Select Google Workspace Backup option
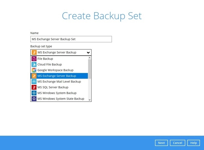 click(x=59, y=70)
